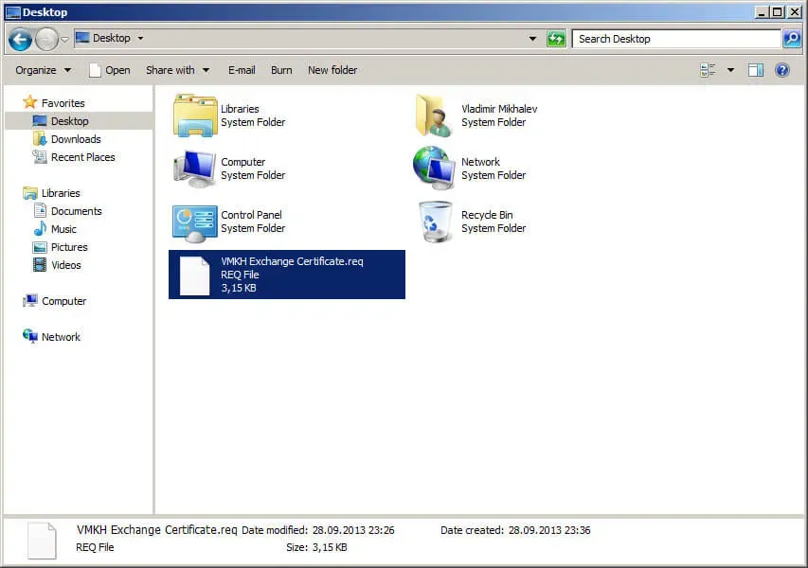The image size is (808, 568).
Task: Click Date modified value 28.09.2013 23:26
Action: click(x=353, y=530)
